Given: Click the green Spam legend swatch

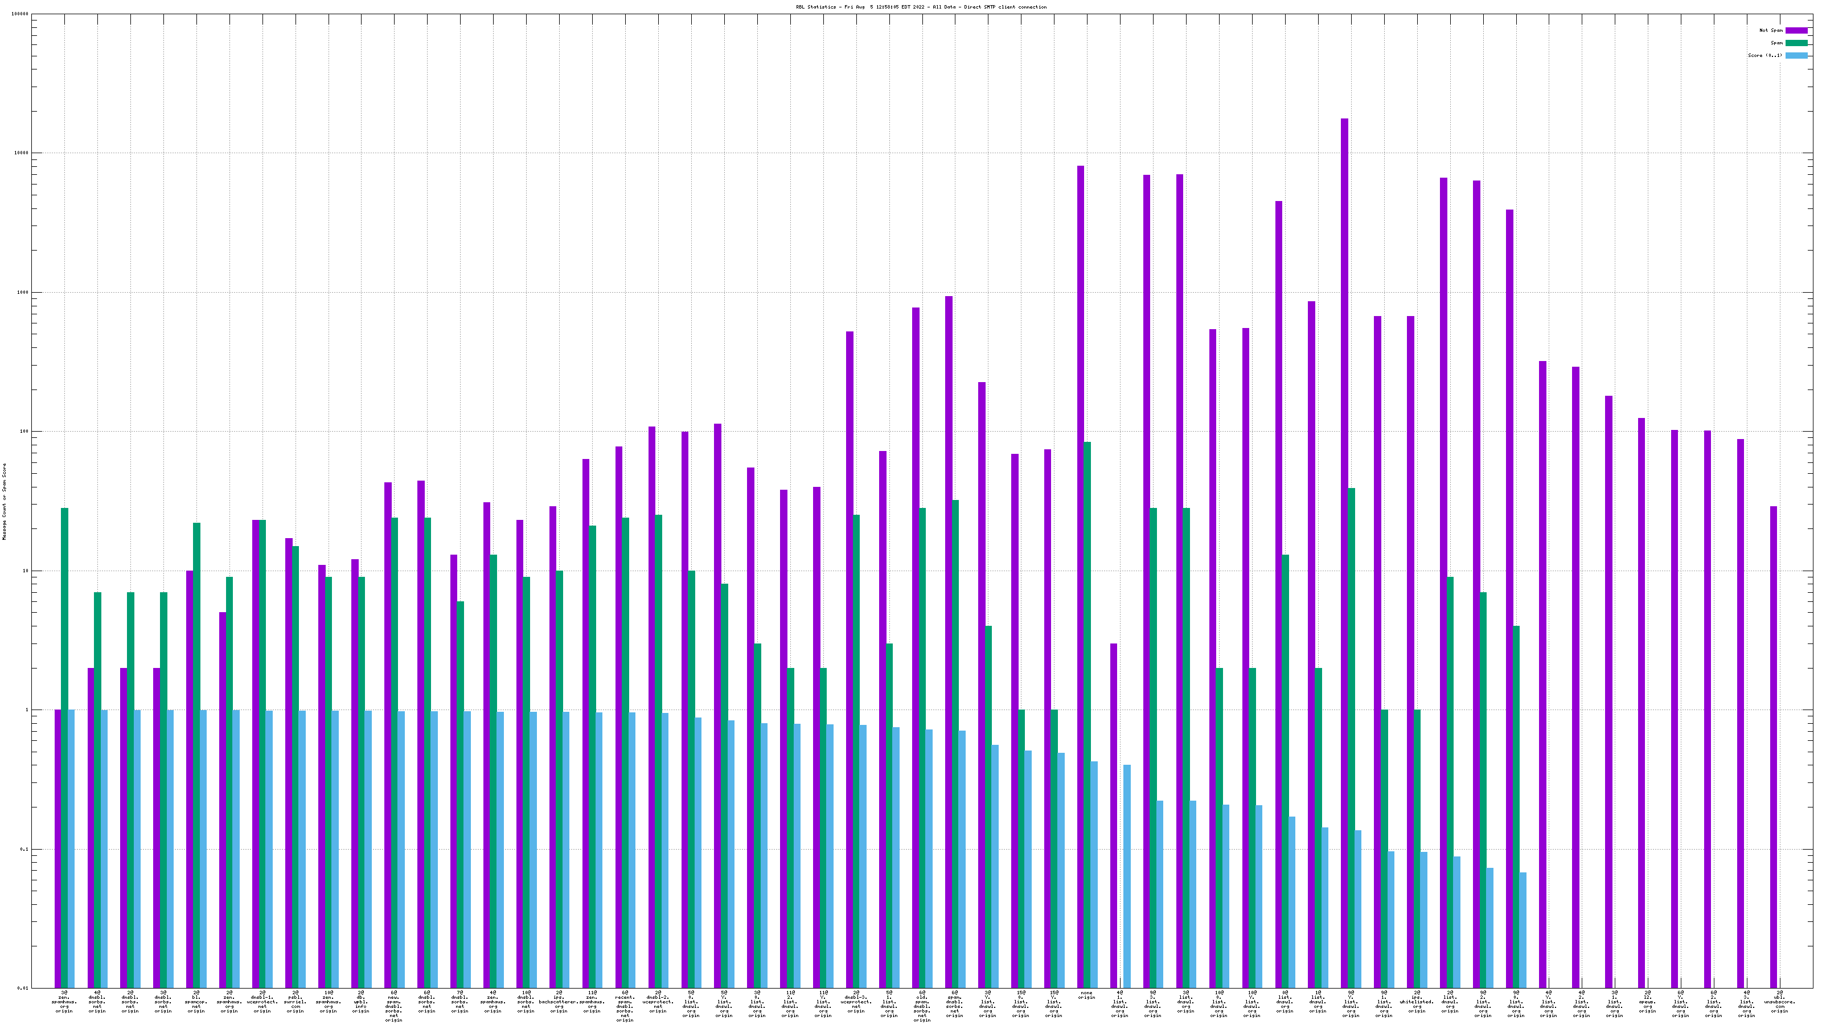Looking at the screenshot, I should 1796,43.
